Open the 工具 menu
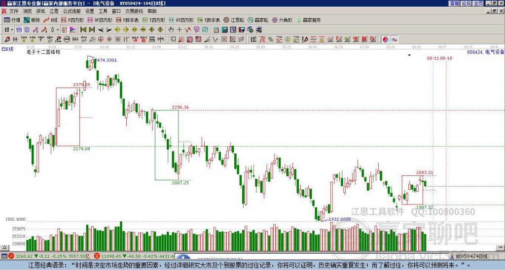 click(x=103, y=11)
